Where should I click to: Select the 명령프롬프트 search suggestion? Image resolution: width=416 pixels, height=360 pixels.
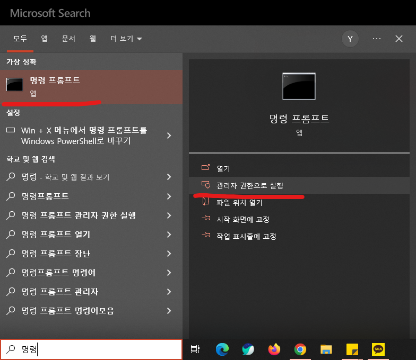tap(91, 196)
